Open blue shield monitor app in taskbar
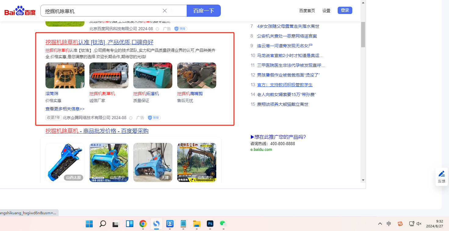This screenshot has height=231, width=449. (x=170, y=224)
